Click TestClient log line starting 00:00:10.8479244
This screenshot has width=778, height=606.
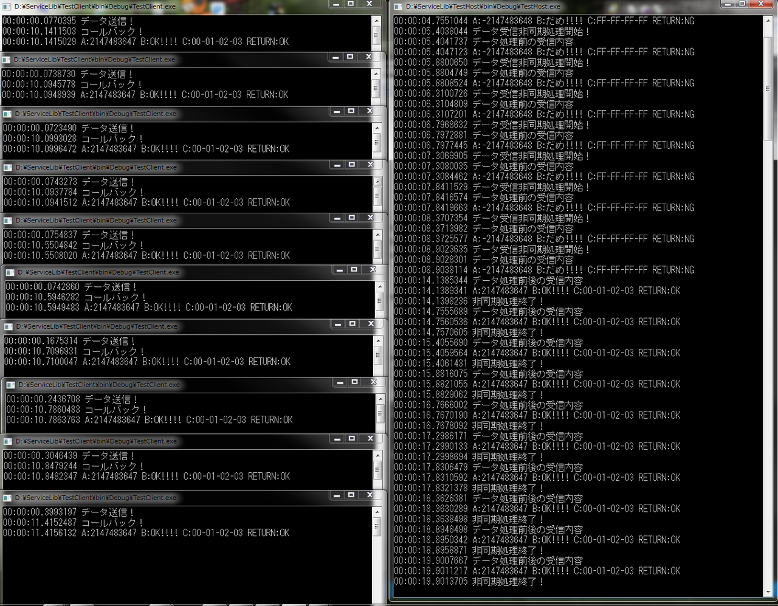[74, 466]
